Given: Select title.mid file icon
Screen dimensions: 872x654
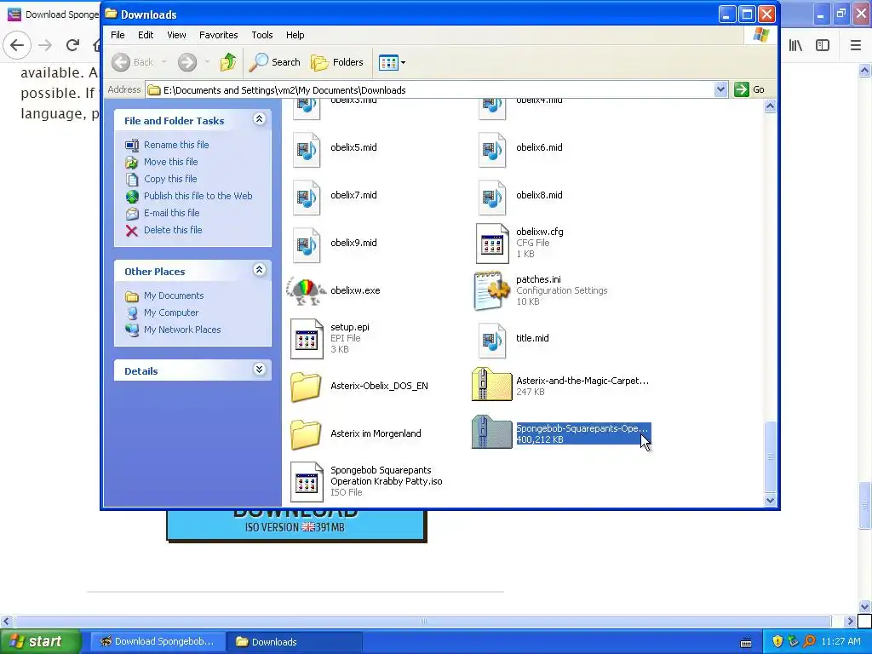Looking at the screenshot, I should point(492,341).
